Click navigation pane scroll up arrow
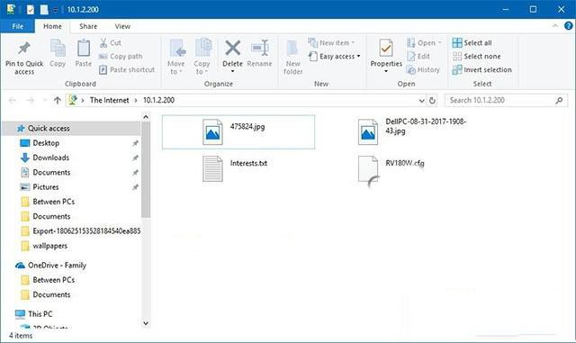 [146, 117]
